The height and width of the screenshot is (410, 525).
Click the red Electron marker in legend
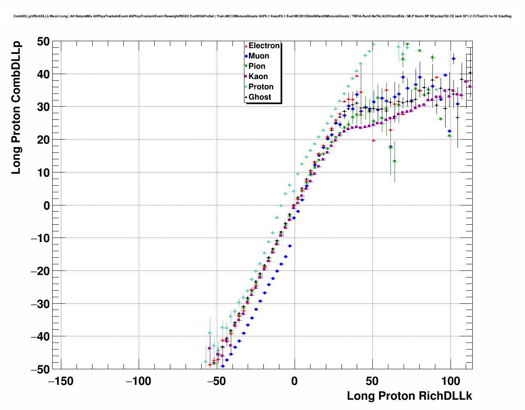point(246,46)
